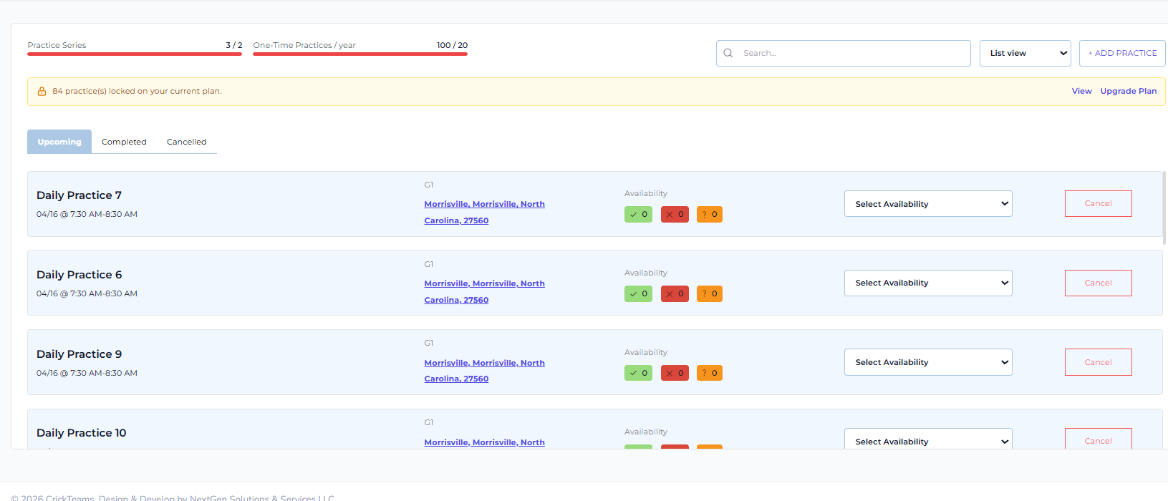Cancel Daily Practice 10
The image size is (1168, 501).
click(x=1098, y=439)
